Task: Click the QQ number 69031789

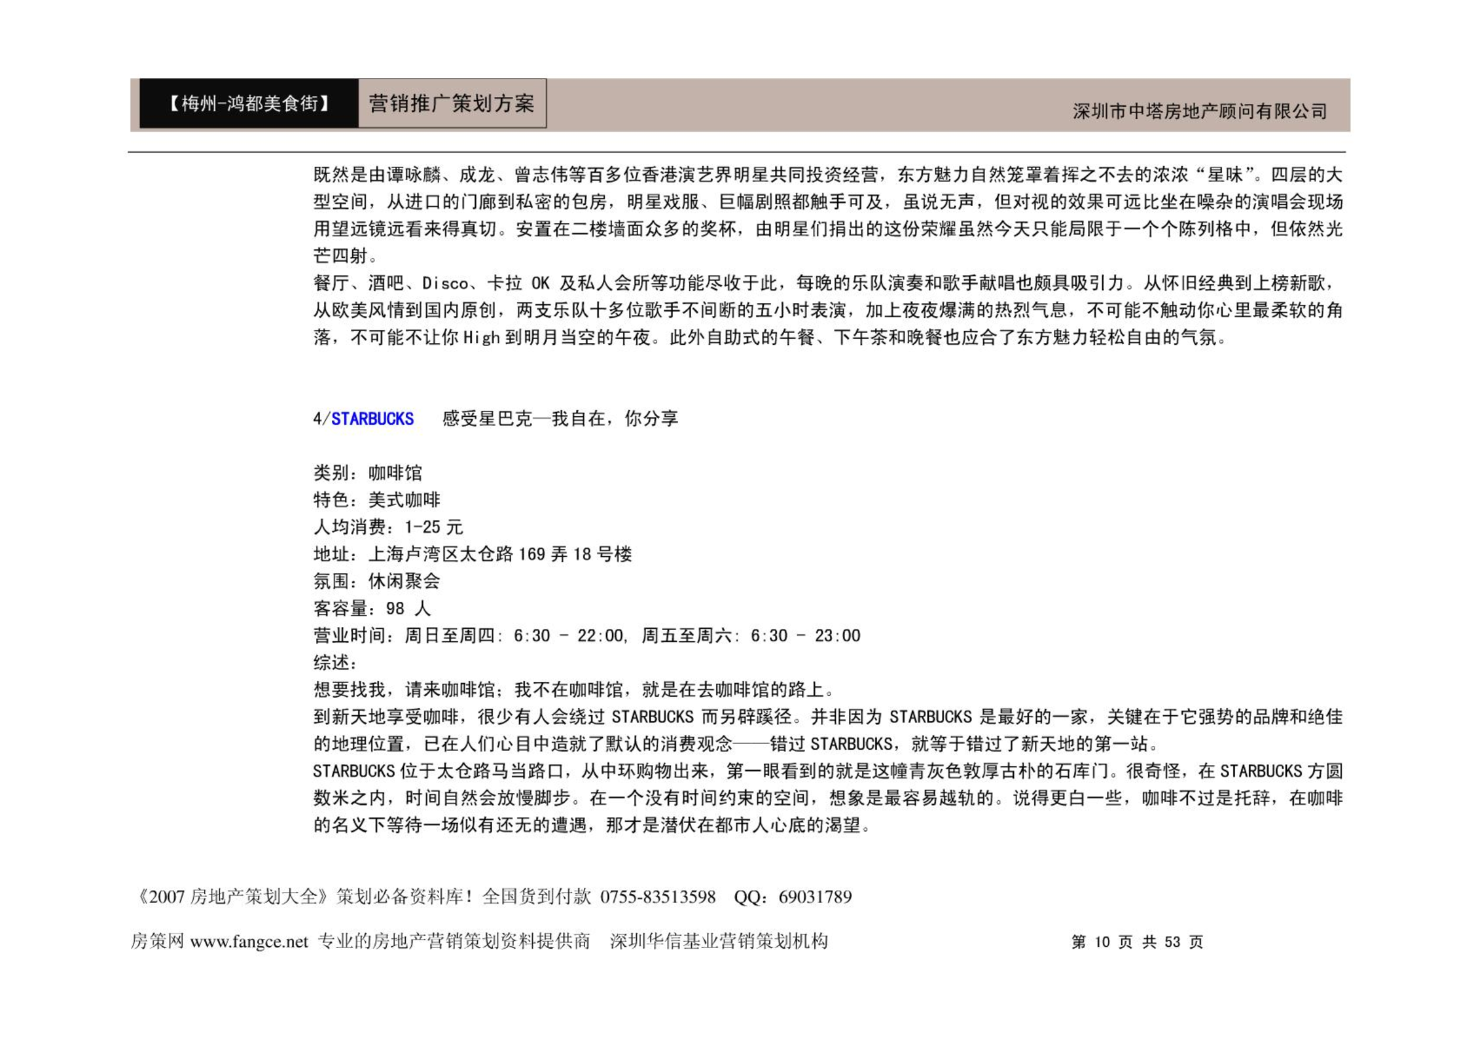Action: coord(814,896)
